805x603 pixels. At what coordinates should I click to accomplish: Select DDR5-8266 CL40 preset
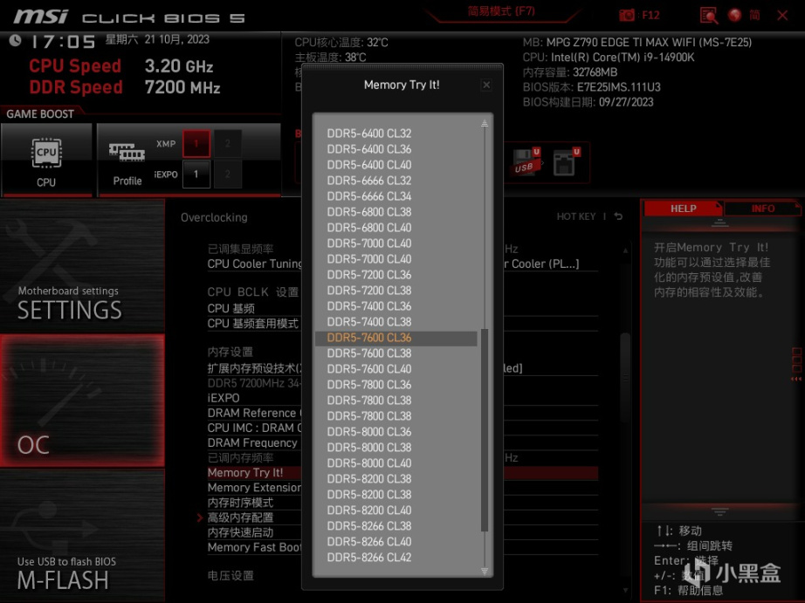[x=369, y=542]
